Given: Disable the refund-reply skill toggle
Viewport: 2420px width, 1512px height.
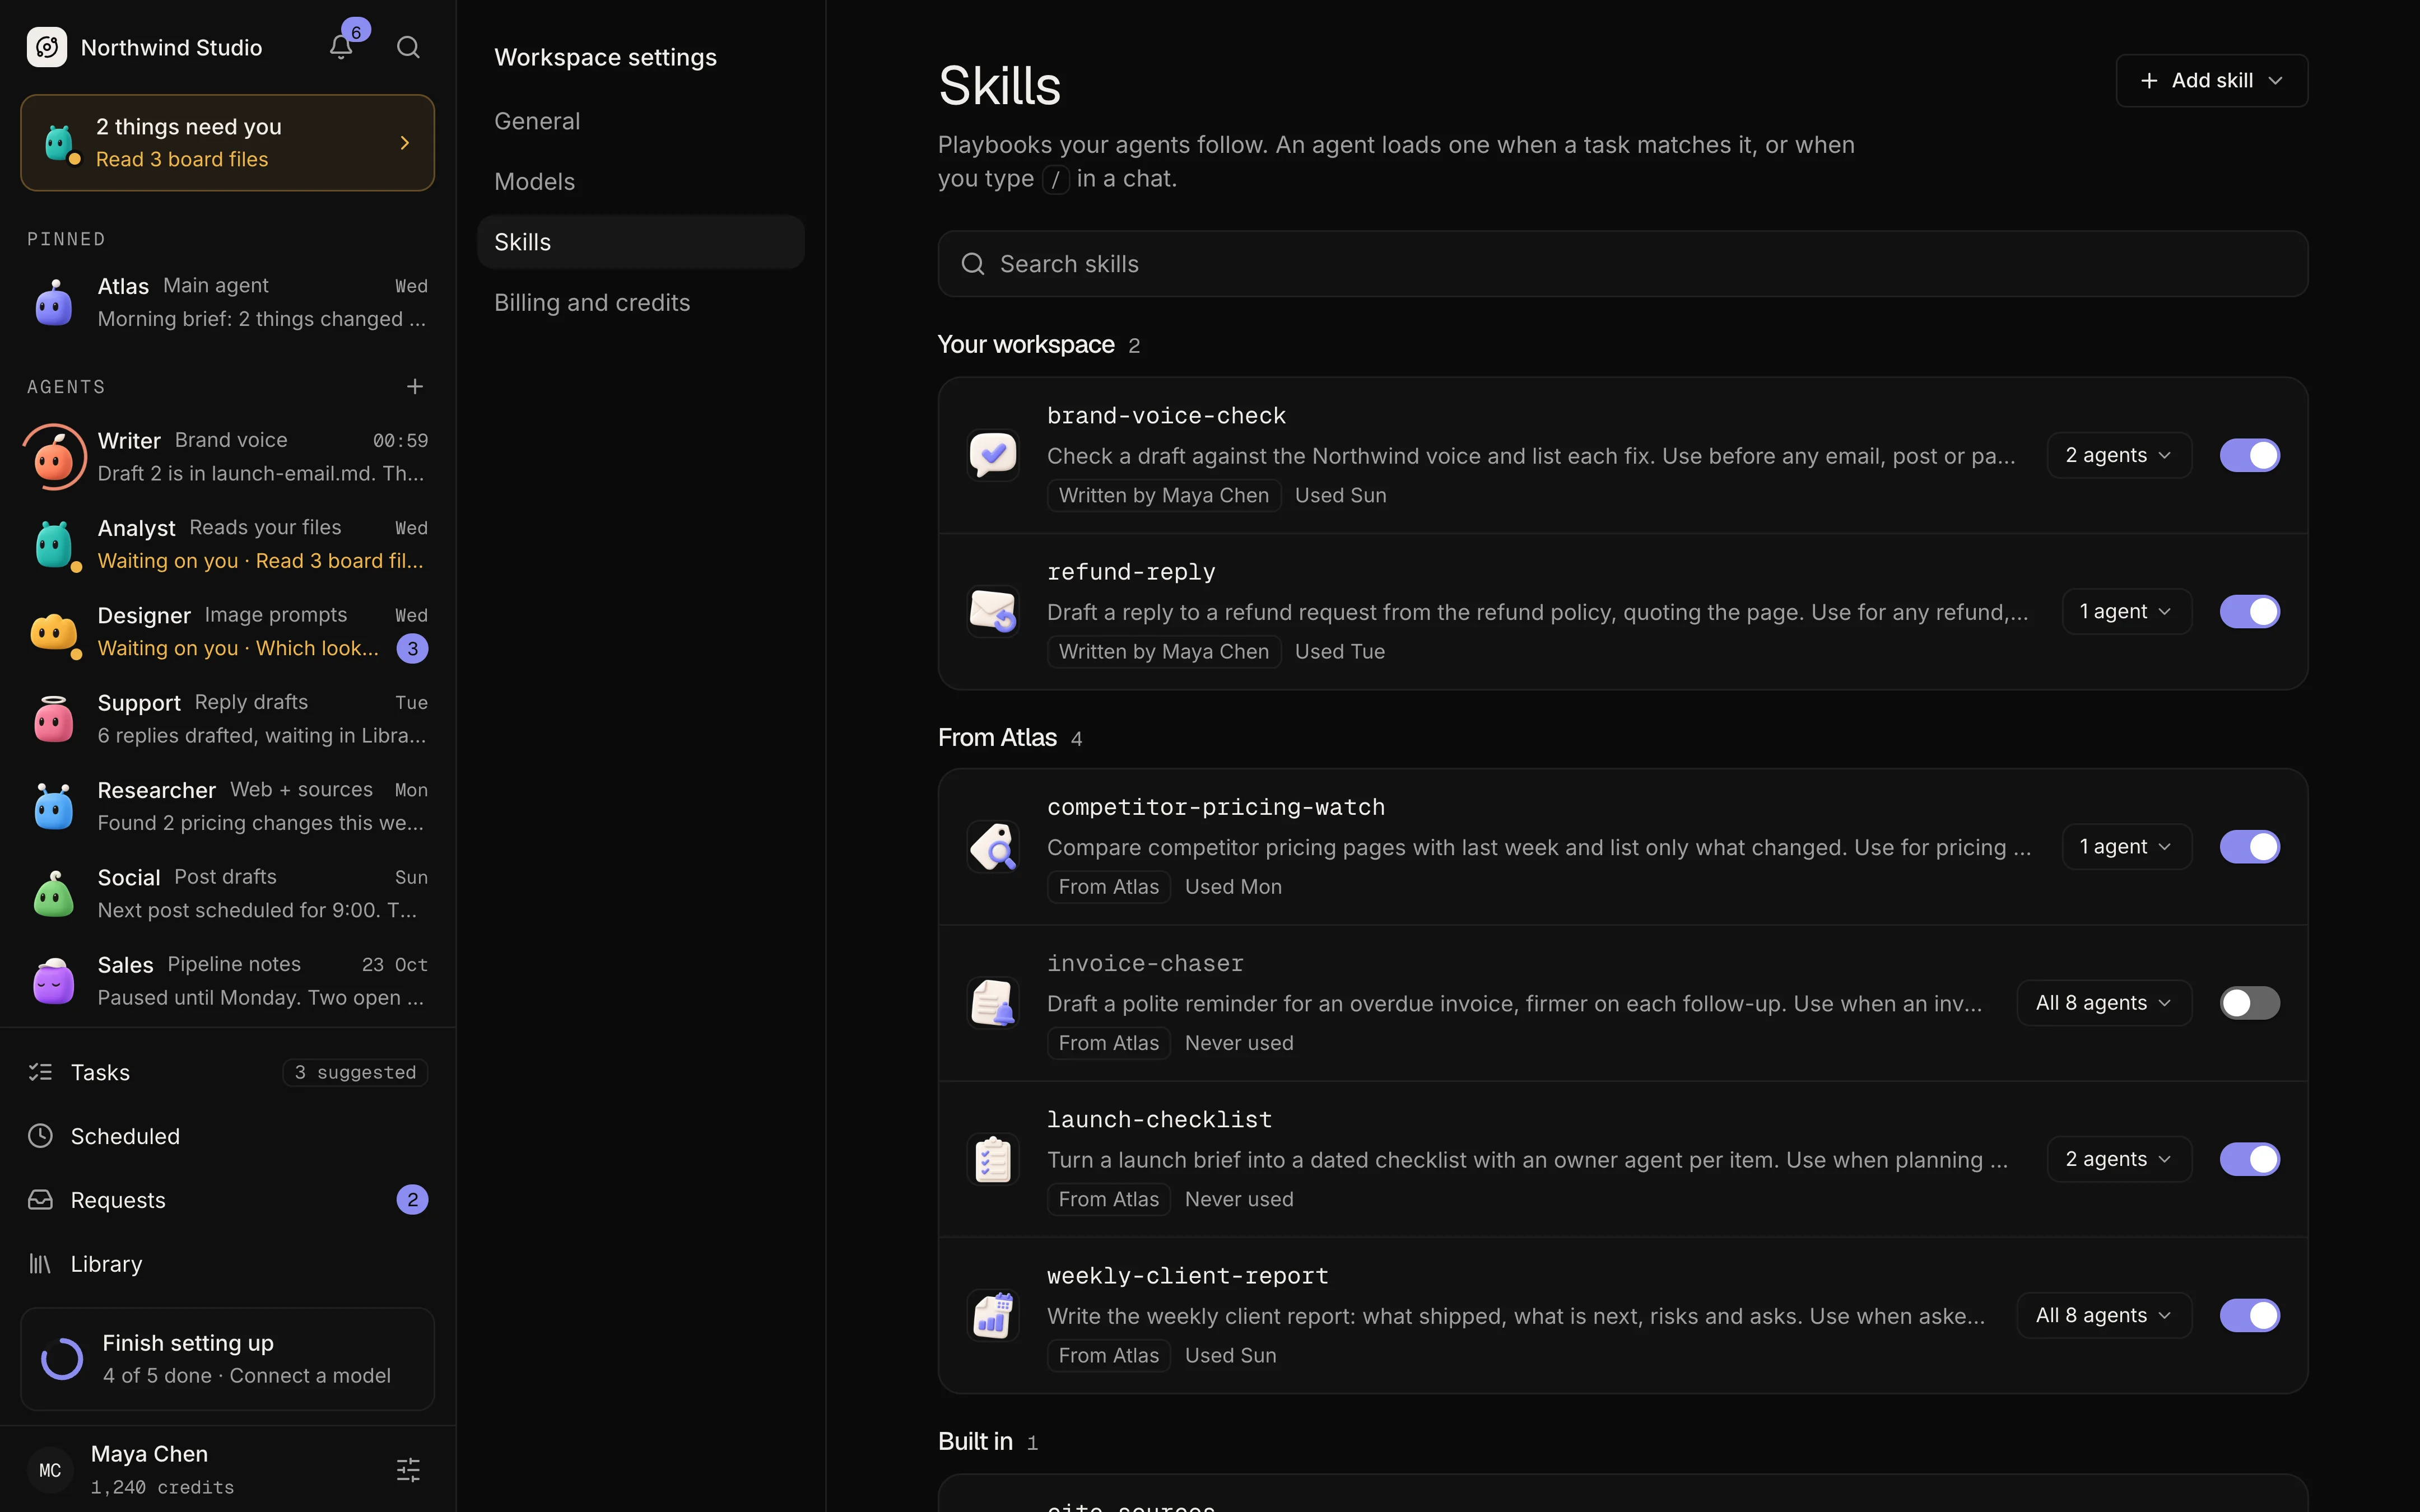Looking at the screenshot, I should pyautogui.click(x=2250, y=611).
